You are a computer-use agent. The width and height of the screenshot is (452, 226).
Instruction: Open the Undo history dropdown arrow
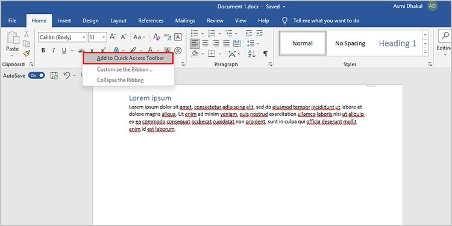point(75,75)
